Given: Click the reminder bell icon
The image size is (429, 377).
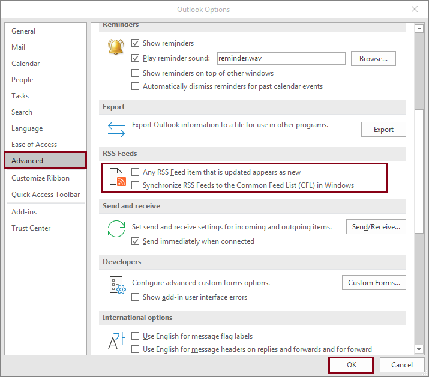Looking at the screenshot, I should [116, 47].
